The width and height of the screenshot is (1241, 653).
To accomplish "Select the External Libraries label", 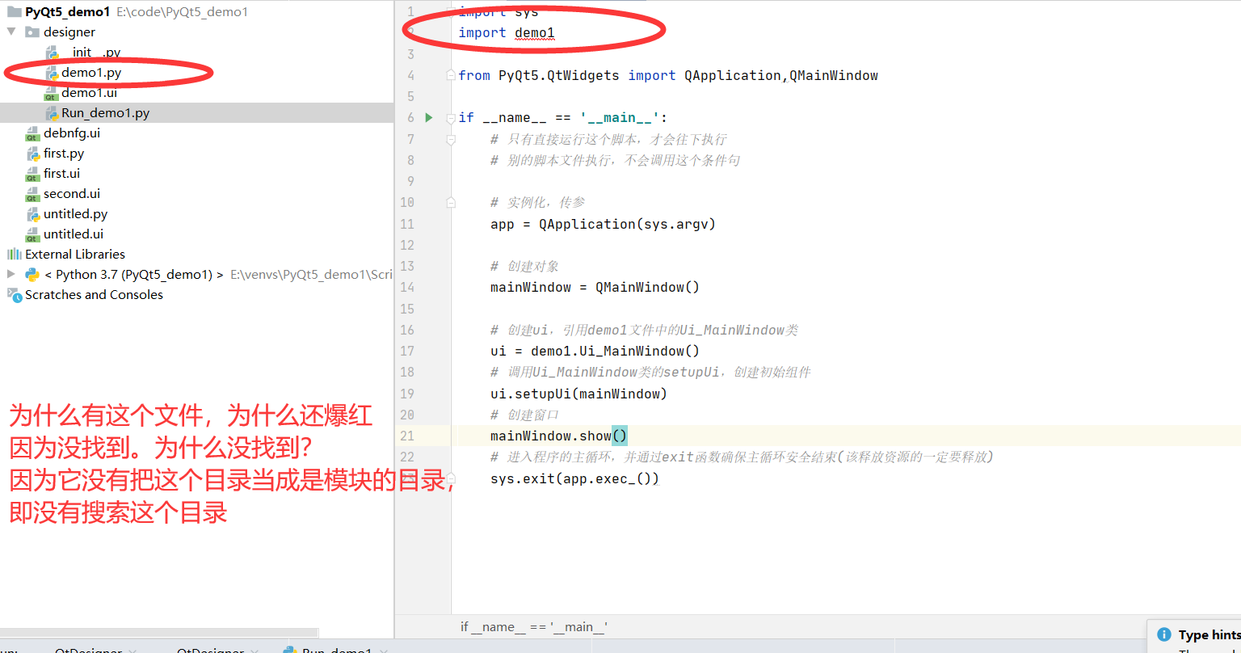I will [75, 255].
